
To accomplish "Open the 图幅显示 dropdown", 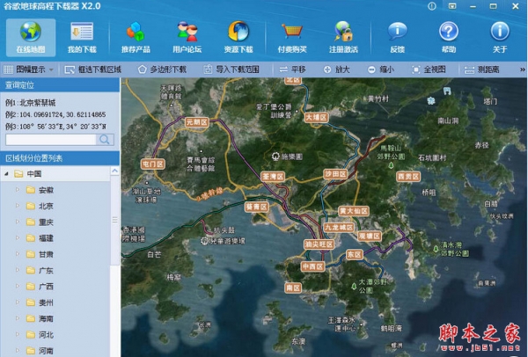I will click(29, 69).
